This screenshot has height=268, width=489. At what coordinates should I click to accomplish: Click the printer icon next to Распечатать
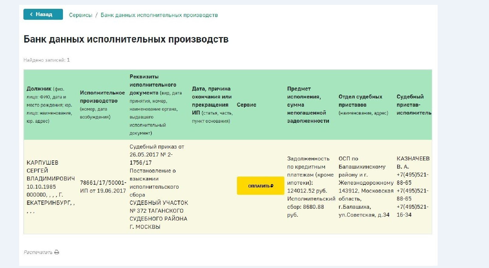click(x=57, y=252)
